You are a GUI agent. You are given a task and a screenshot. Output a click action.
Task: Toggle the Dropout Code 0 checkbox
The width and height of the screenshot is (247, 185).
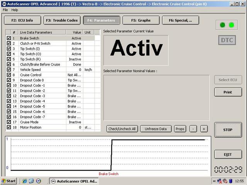coord(8,80)
